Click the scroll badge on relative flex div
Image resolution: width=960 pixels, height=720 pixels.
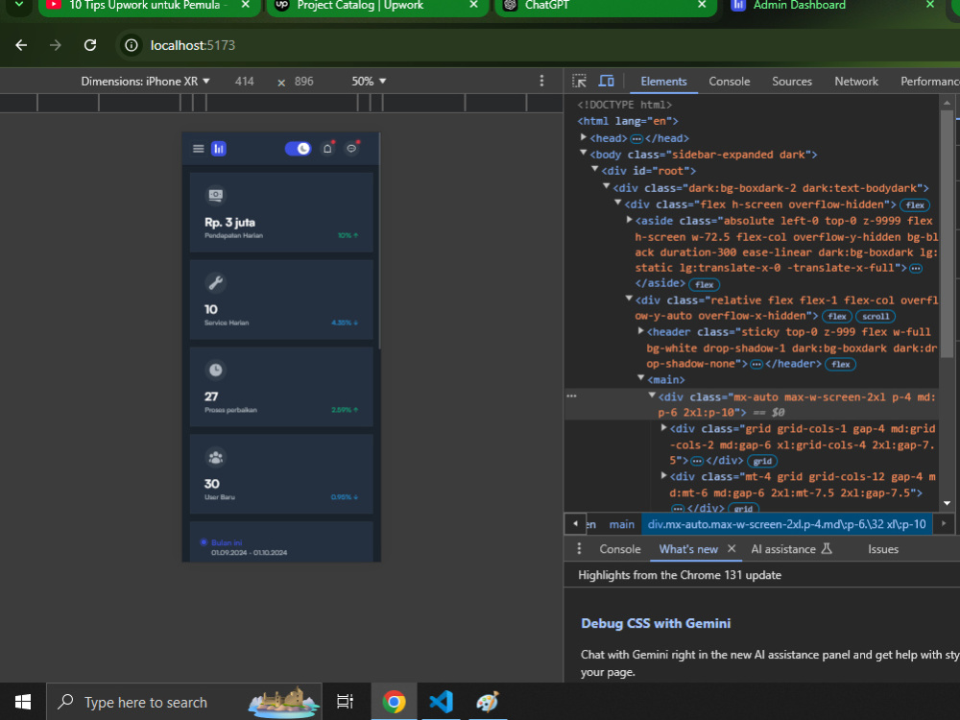[x=876, y=317]
